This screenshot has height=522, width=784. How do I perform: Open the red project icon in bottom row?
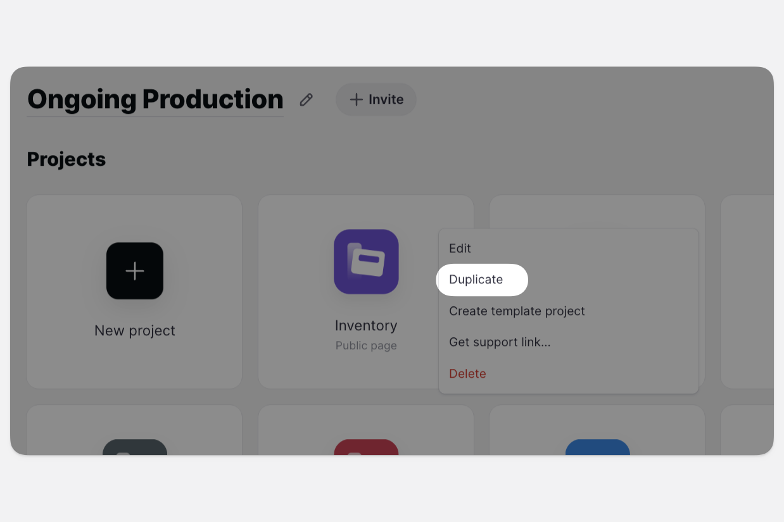click(x=366, y=447)
